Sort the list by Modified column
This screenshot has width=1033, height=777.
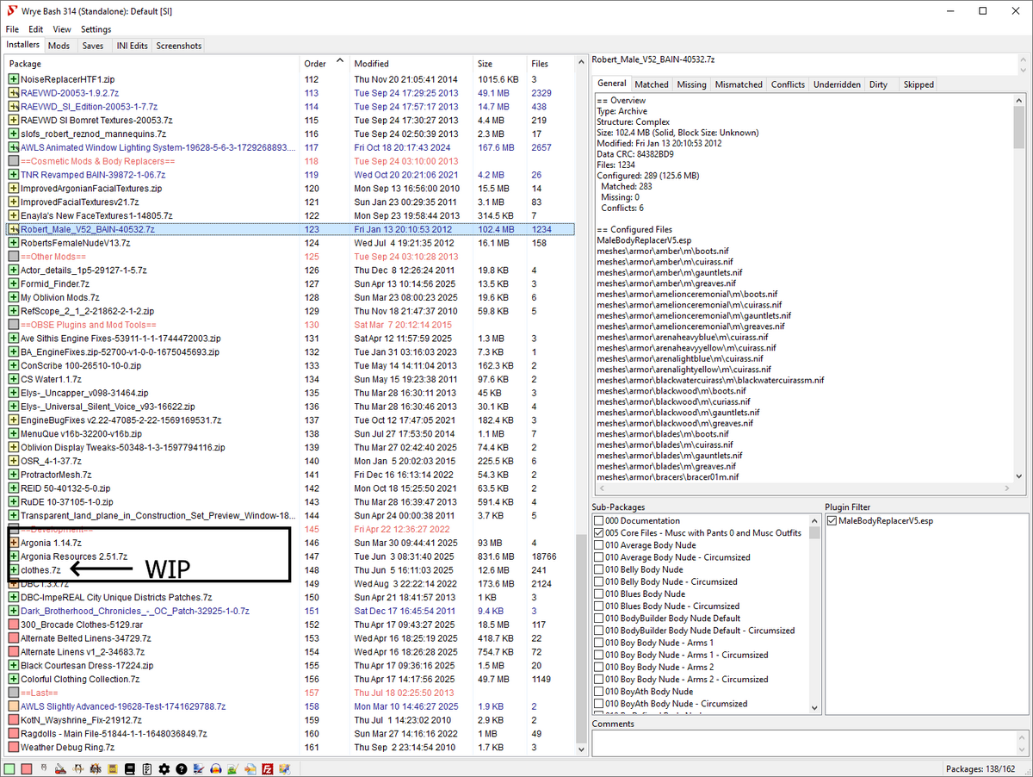pos(371,64)
